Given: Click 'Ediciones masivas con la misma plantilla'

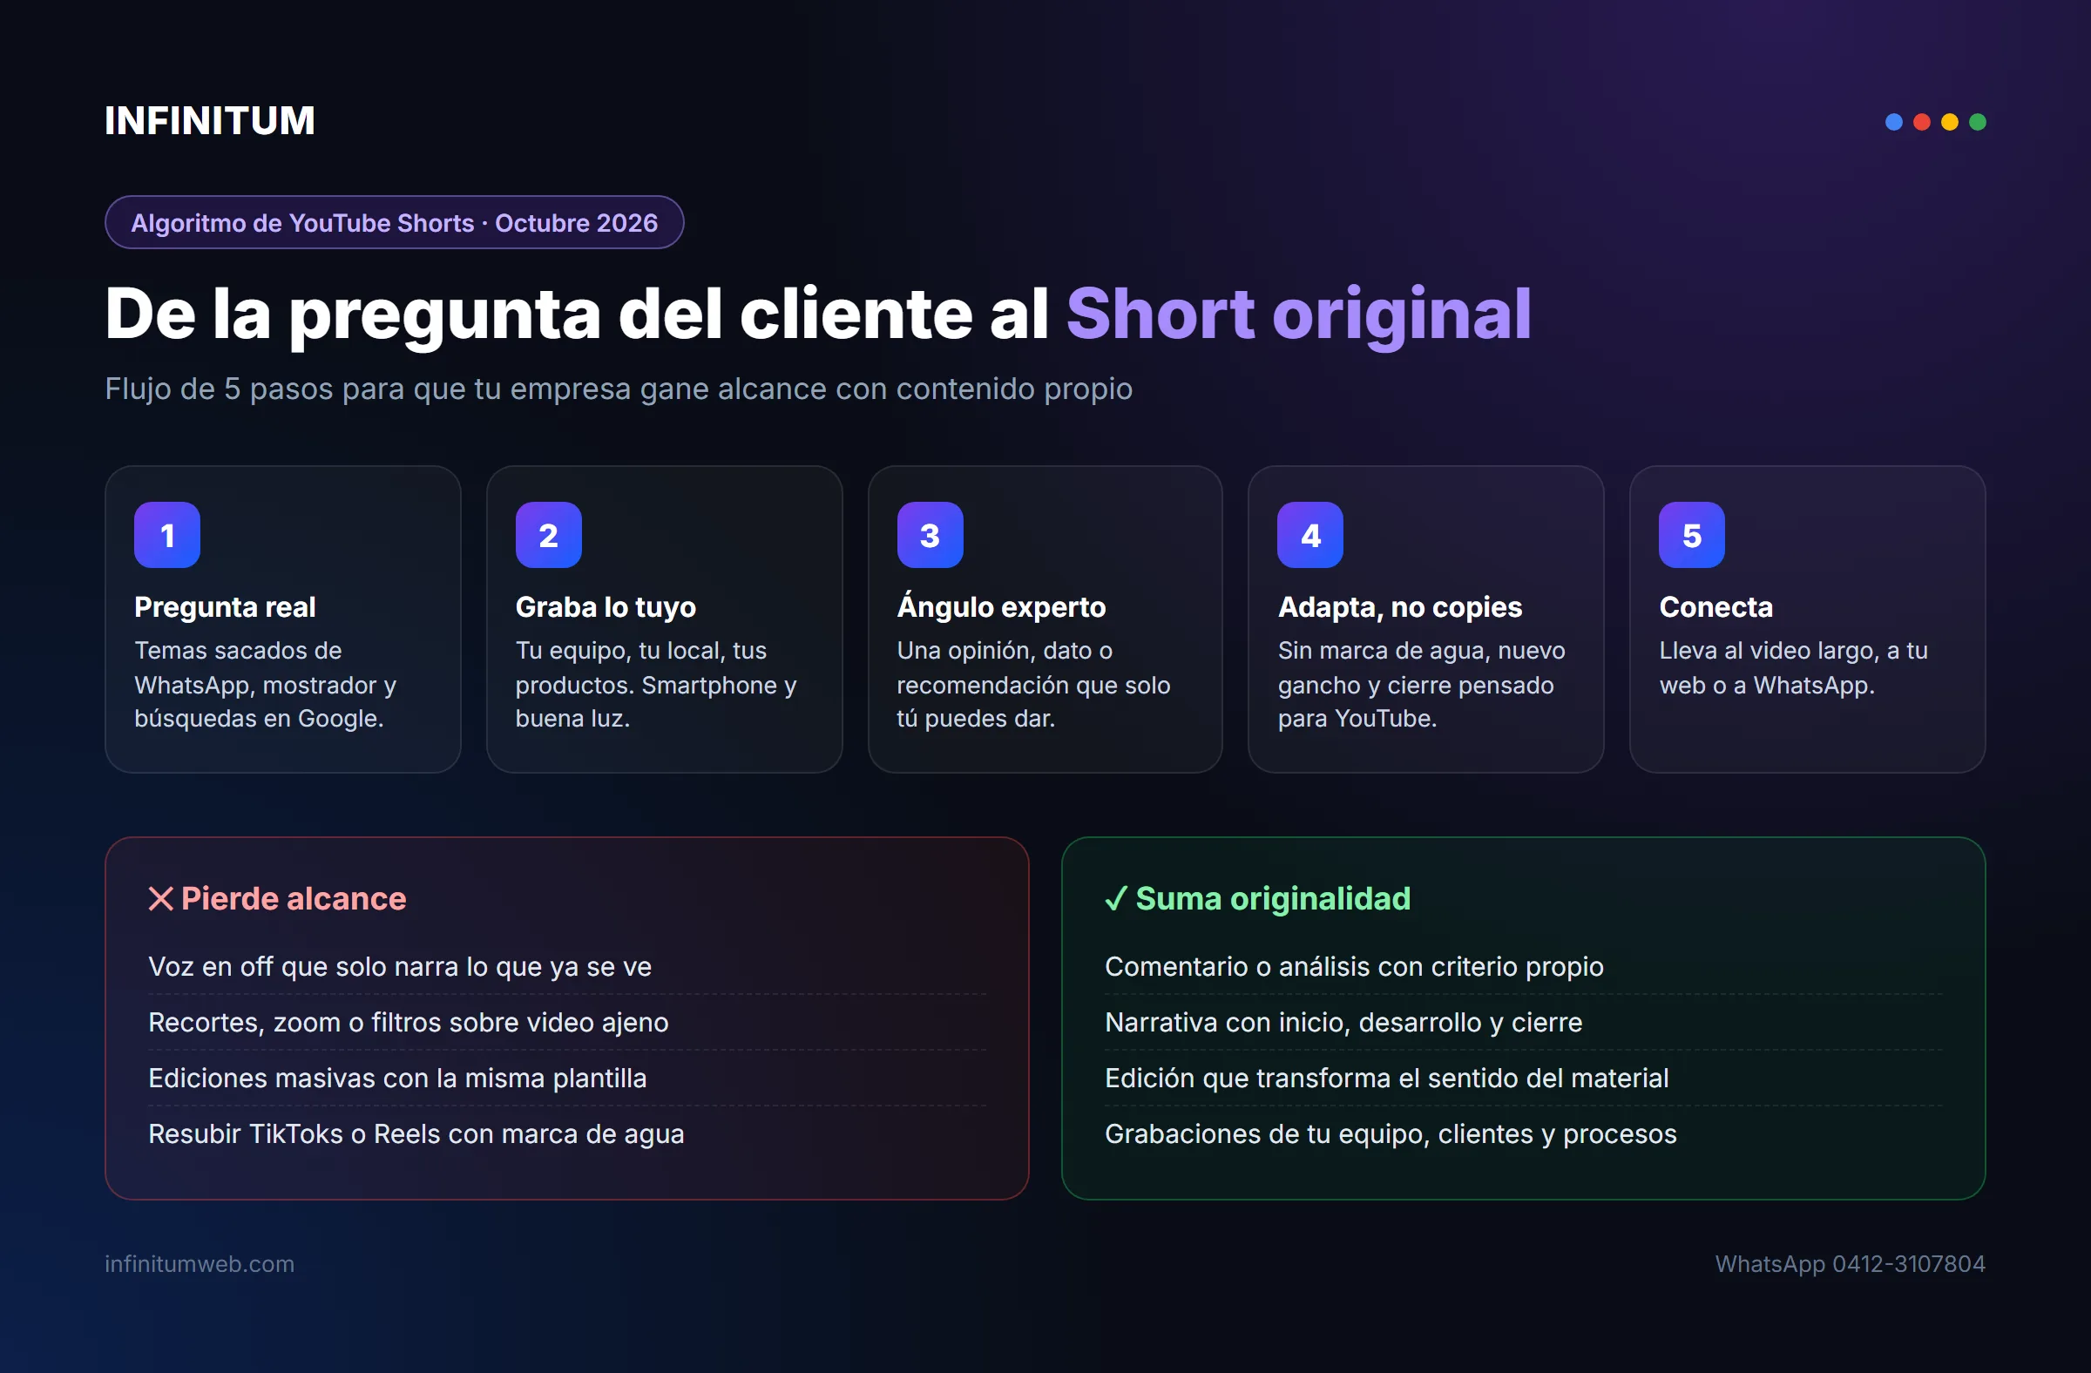Looking at the screenshot, I should (397, 1078).
